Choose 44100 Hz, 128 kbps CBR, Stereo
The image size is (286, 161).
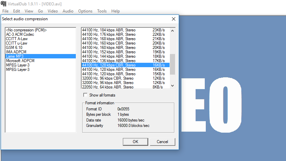126,65
